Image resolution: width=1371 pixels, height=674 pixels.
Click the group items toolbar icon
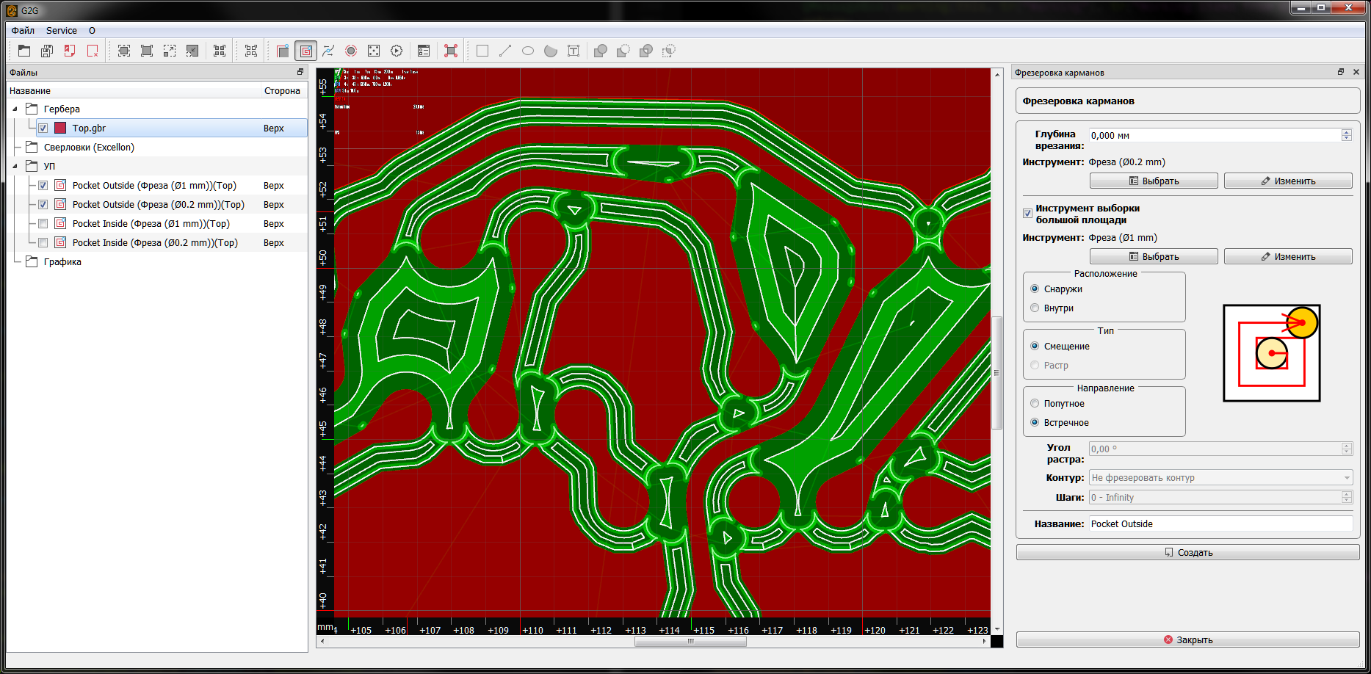(x=220, y=51)
